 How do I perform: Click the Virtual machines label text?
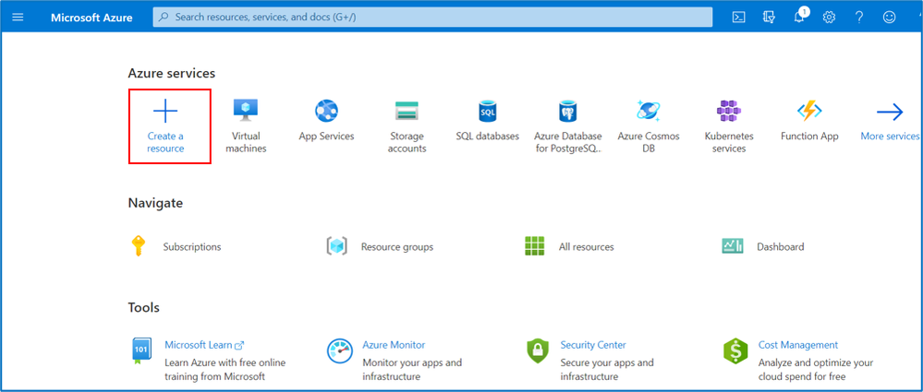(x=246, y=142)
